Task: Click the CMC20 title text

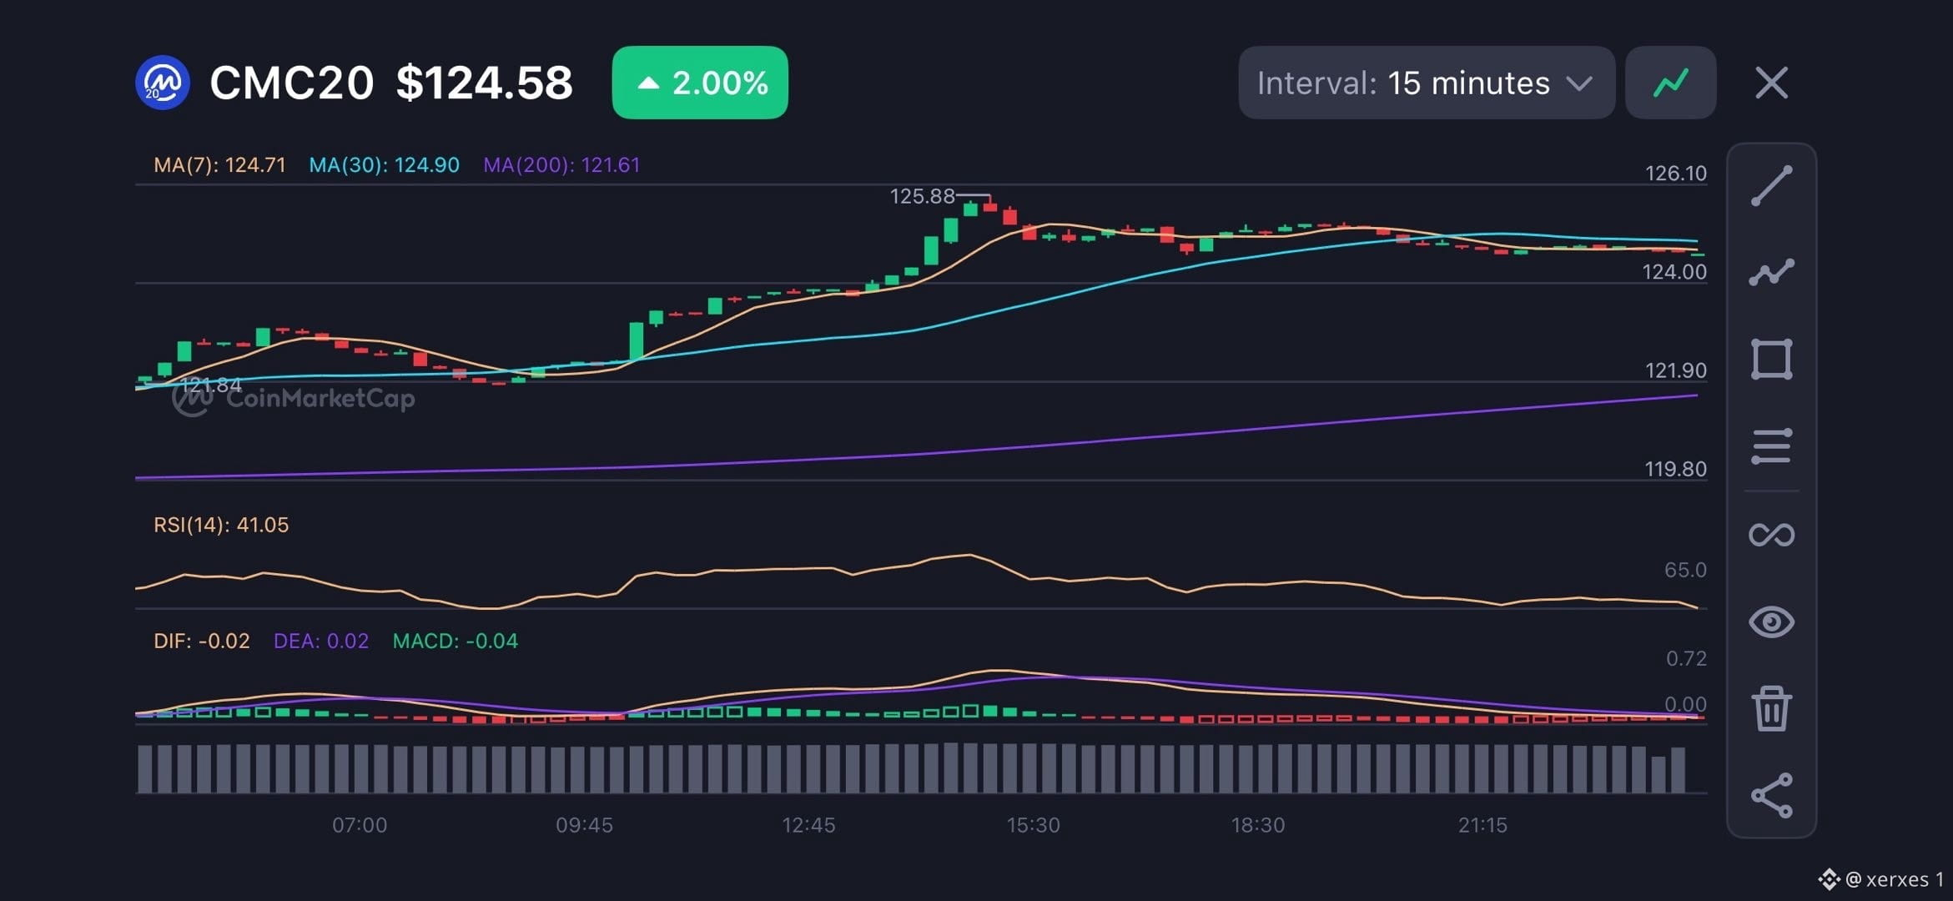Action: [291, 83]
